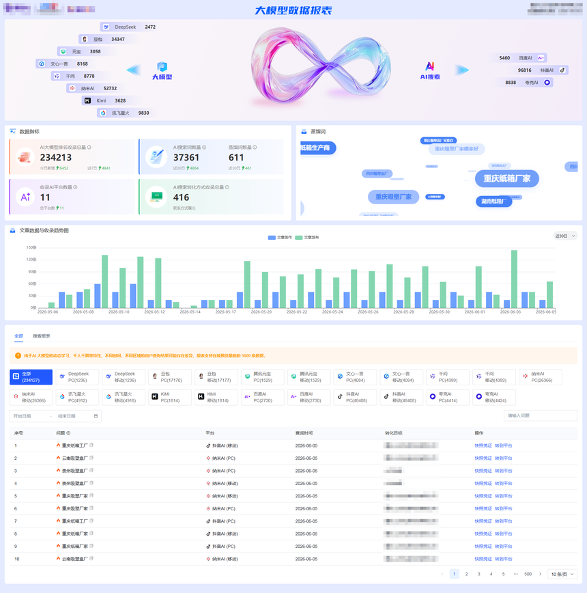Click the 千问 icon in top banner

pos(57,76)
